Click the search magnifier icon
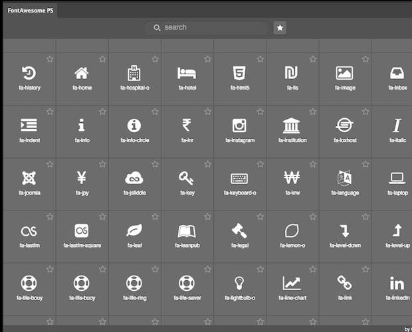412x332 pixels. pyautogui.click(x=157, y=28)
